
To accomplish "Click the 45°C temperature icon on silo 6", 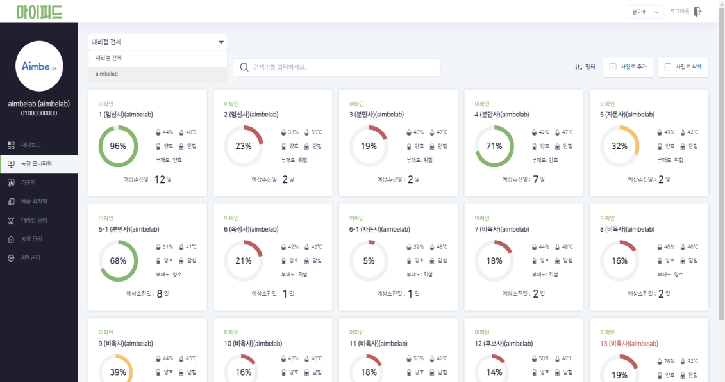I will 306,247.
